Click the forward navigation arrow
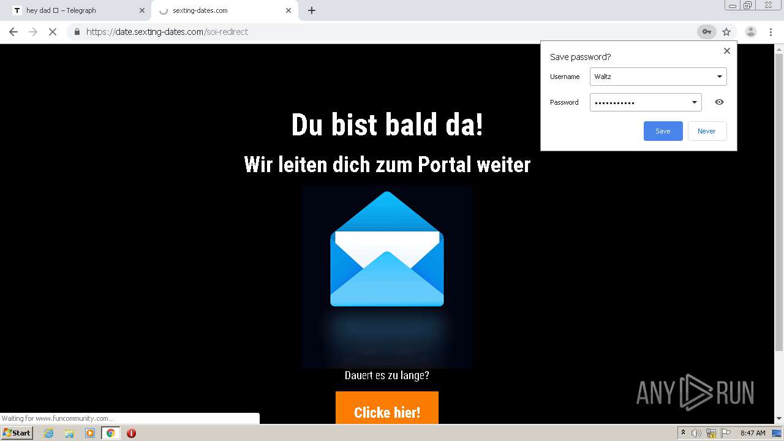Screen dimensions: 784x441 (33, 32)
